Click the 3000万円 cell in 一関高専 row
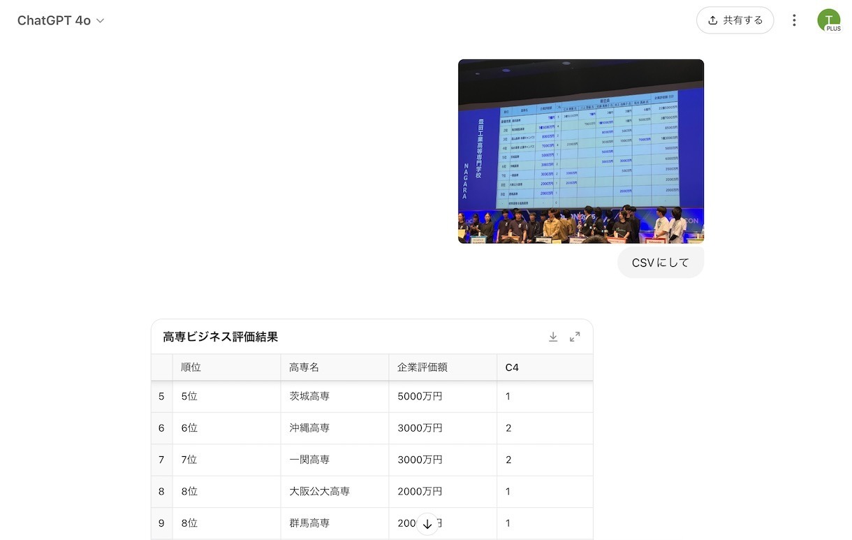The height and width of the screenshot is (540, 852). pos(443,460)
